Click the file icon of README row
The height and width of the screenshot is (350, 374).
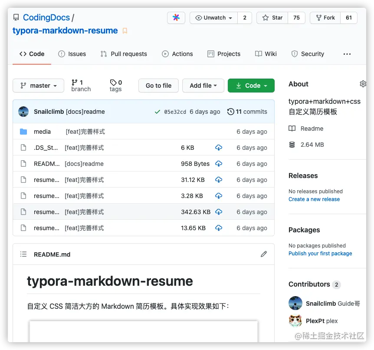23,164
